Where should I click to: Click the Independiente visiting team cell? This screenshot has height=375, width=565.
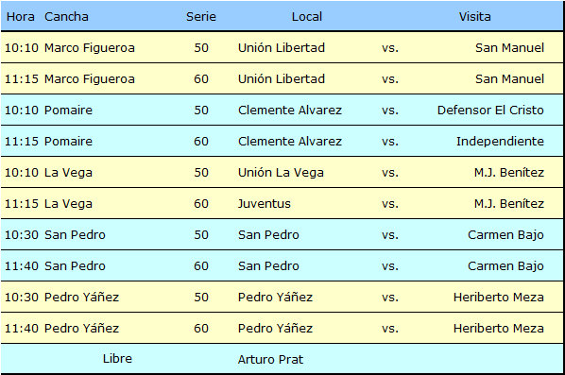coord(500,141)
